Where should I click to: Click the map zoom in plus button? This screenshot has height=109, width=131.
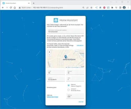[x=49, y=52]
